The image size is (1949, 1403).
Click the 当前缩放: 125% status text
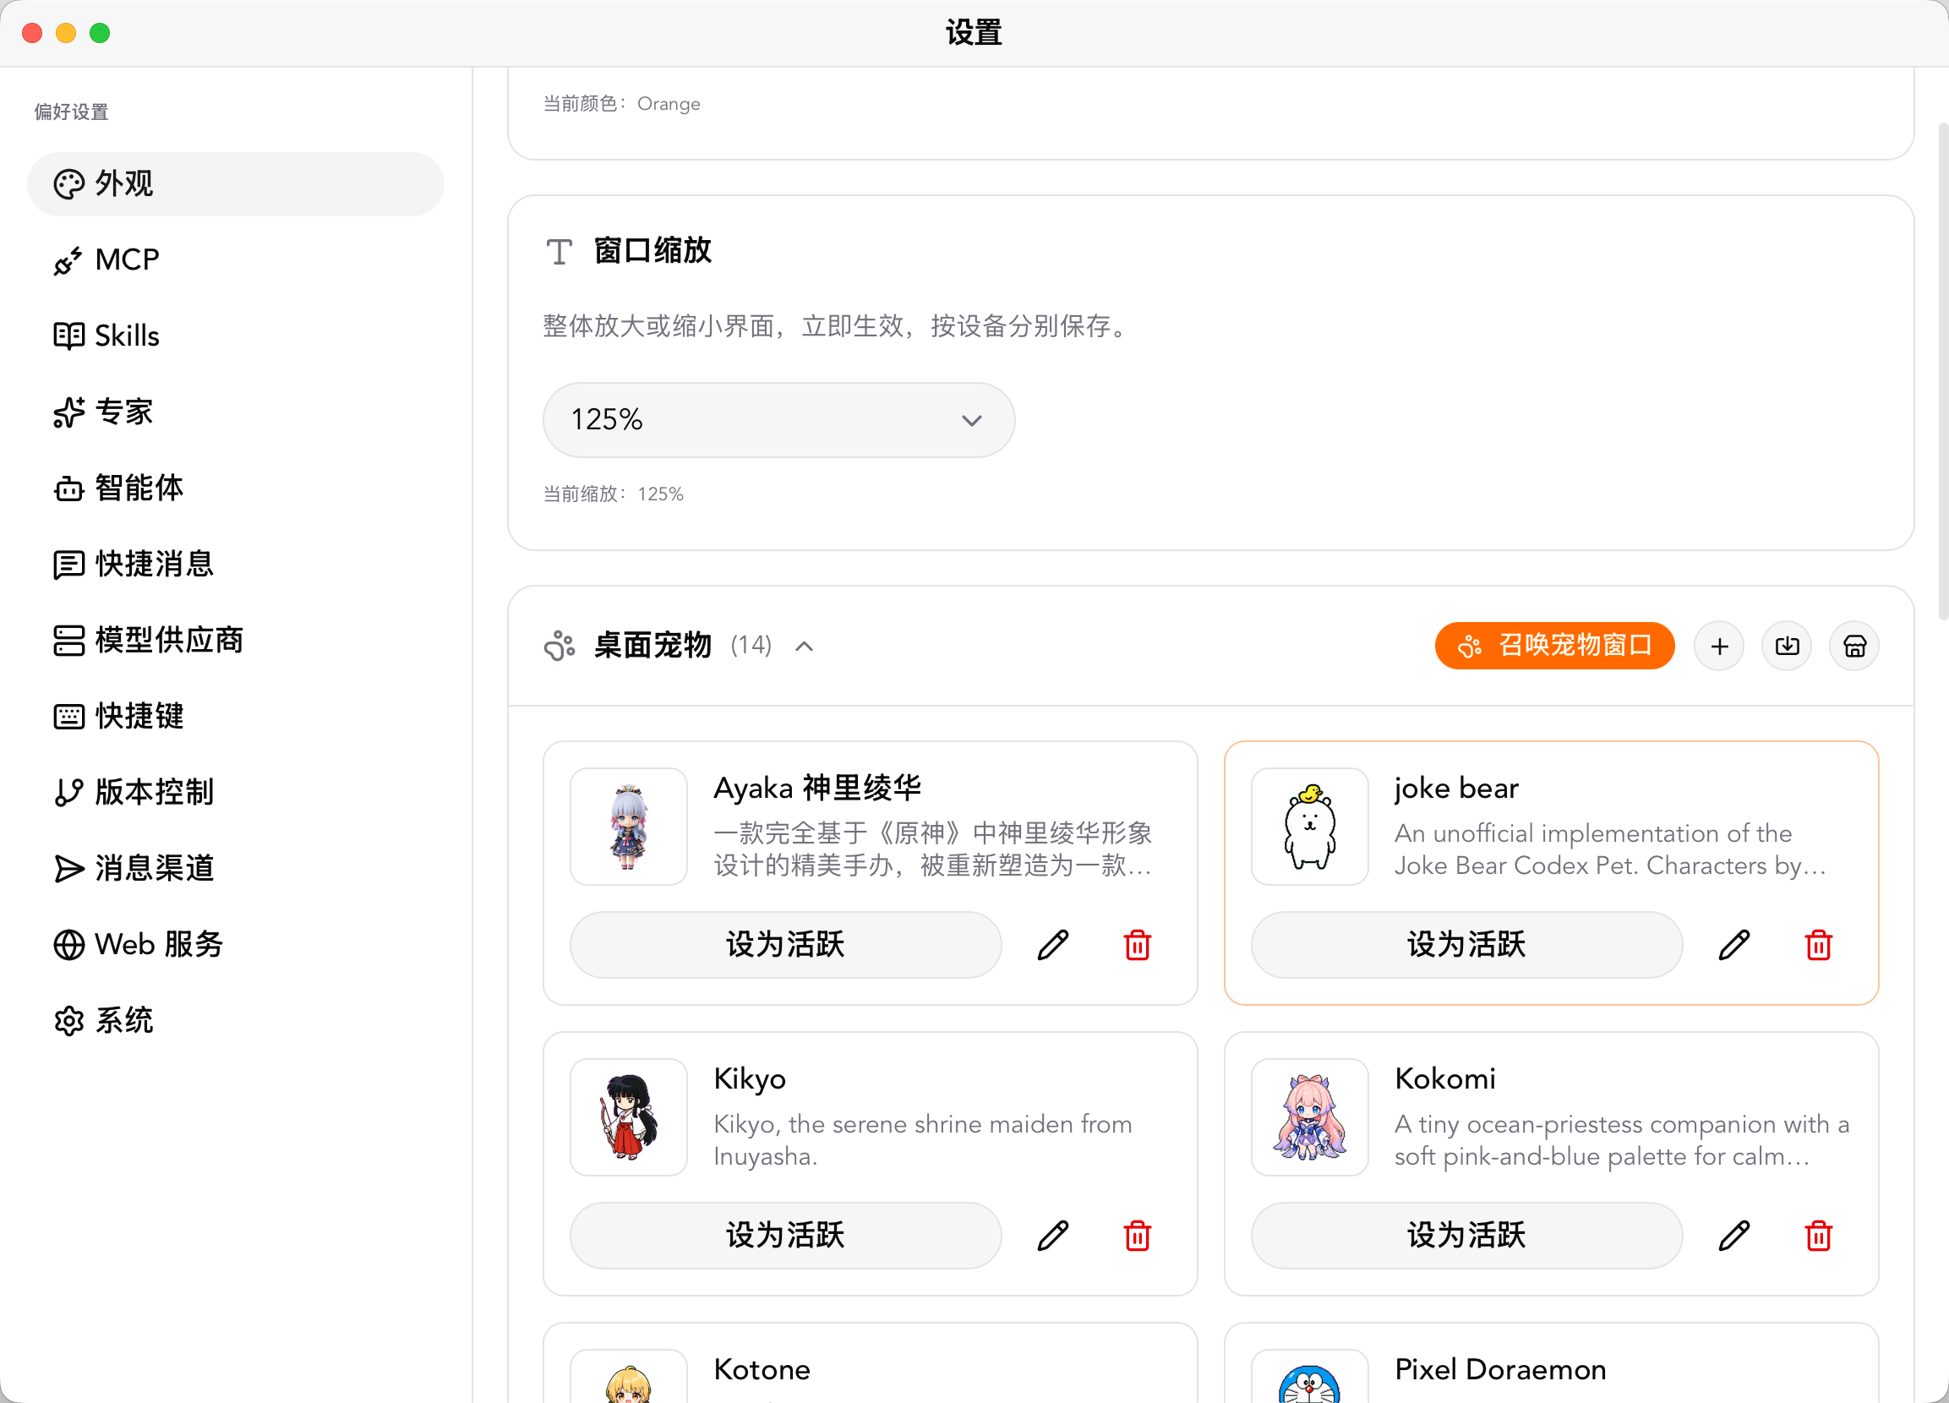[614, 494]
